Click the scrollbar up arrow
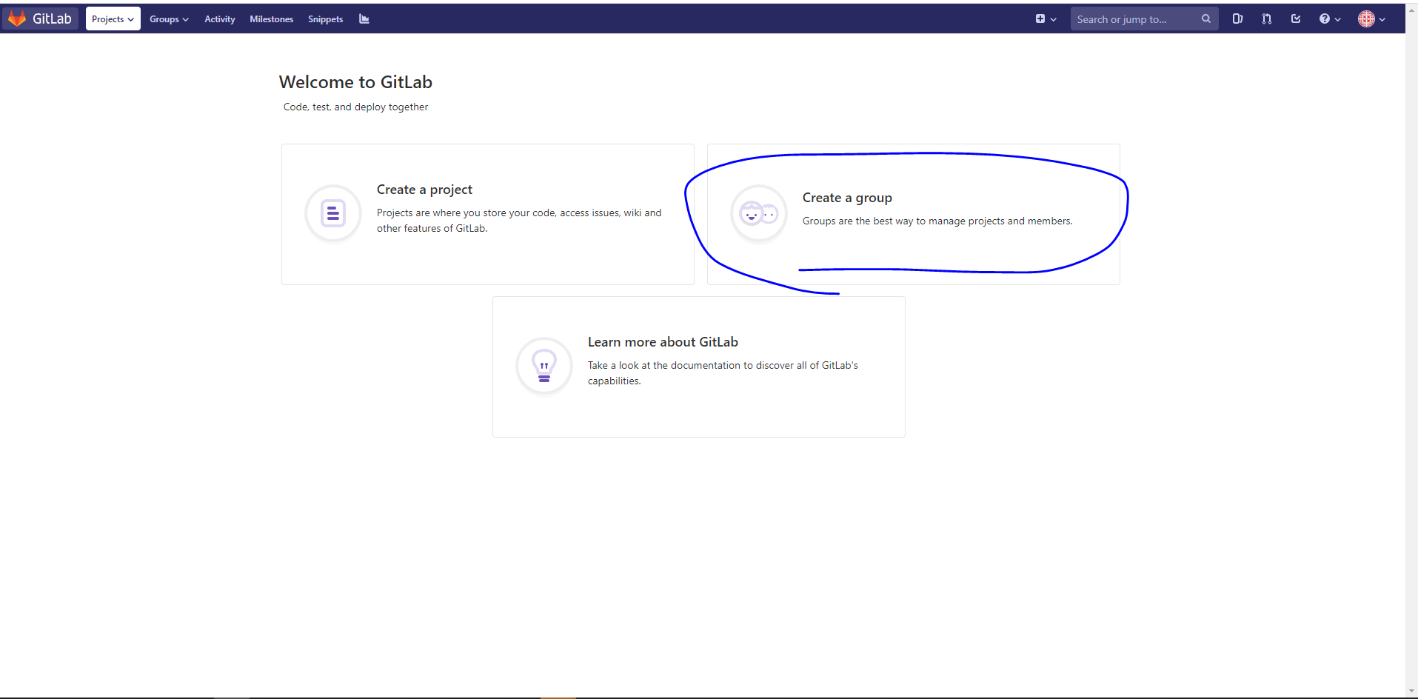This screenshot has height=699, width=1418. tap(1411, 10)
